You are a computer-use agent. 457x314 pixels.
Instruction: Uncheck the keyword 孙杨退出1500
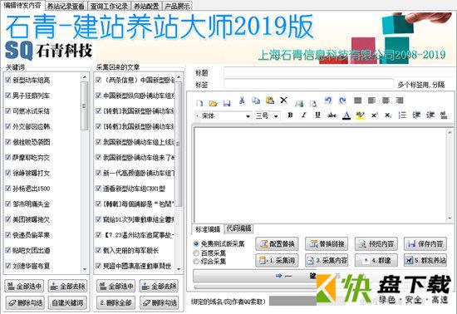(x=8, y=189)
